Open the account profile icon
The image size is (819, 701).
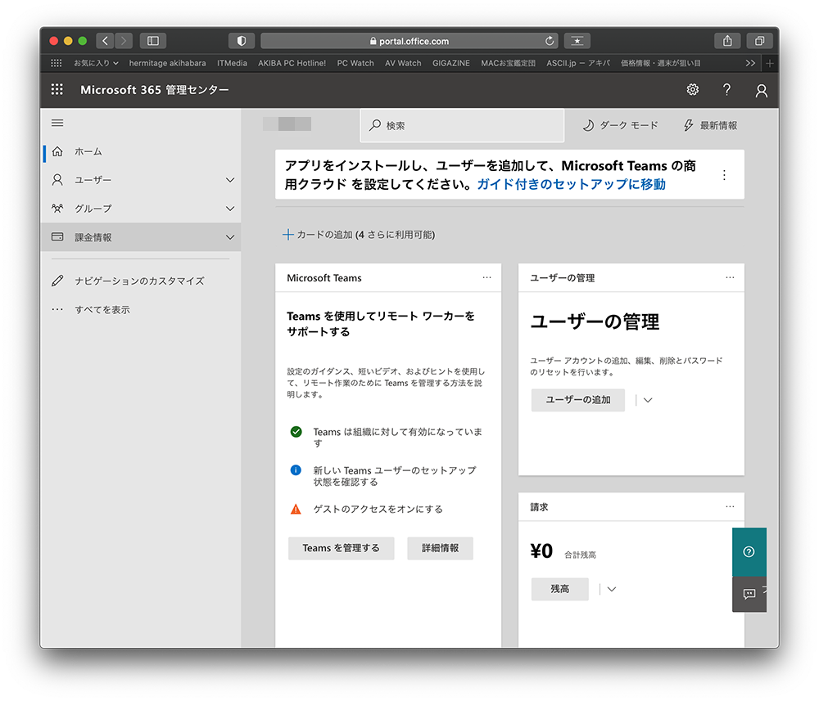click(x=762, y=90)
